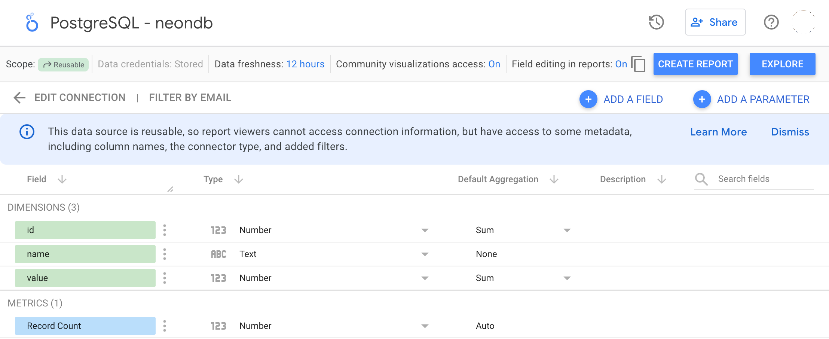
Task: Dismiss the reusable data source notice
Action: click(790, 132)
